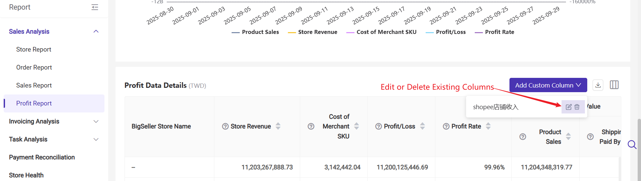Collapse the sidebar using the menu fold icon
The width and height of the screenshot is (641, 181).
click(x=95, y=7)
